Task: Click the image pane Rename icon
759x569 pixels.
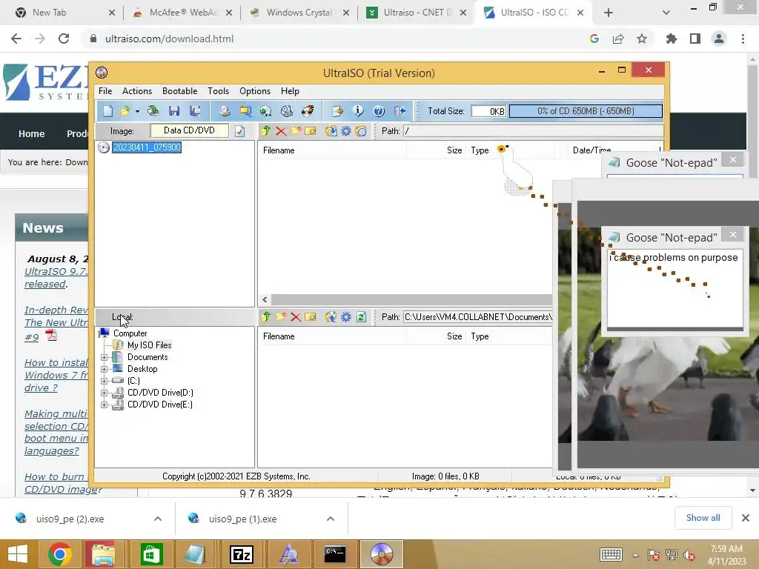Action: tap(311, 130)
